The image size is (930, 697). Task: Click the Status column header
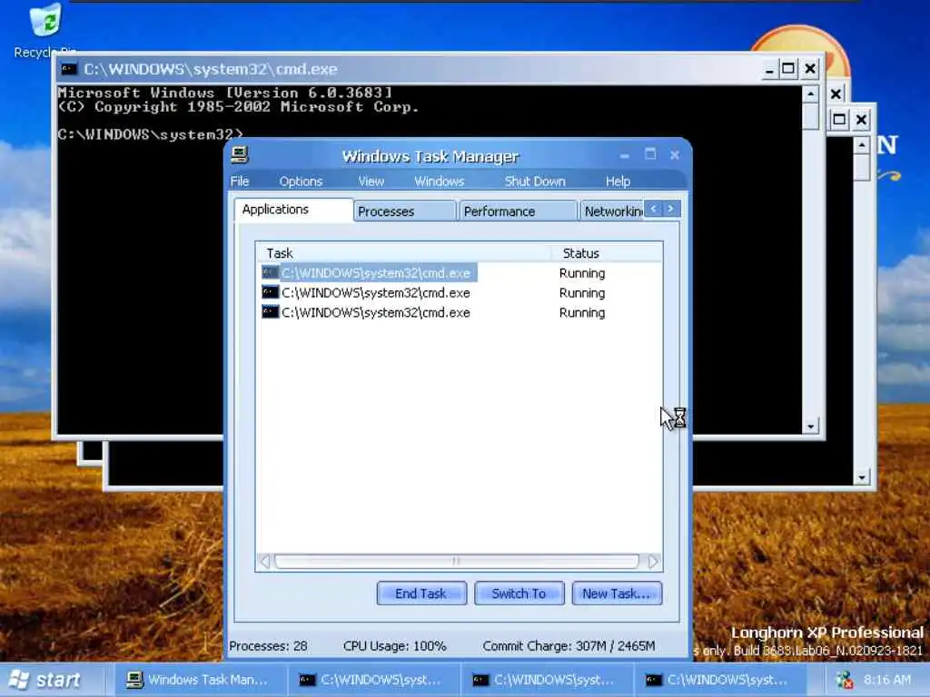tap(608, 253)
